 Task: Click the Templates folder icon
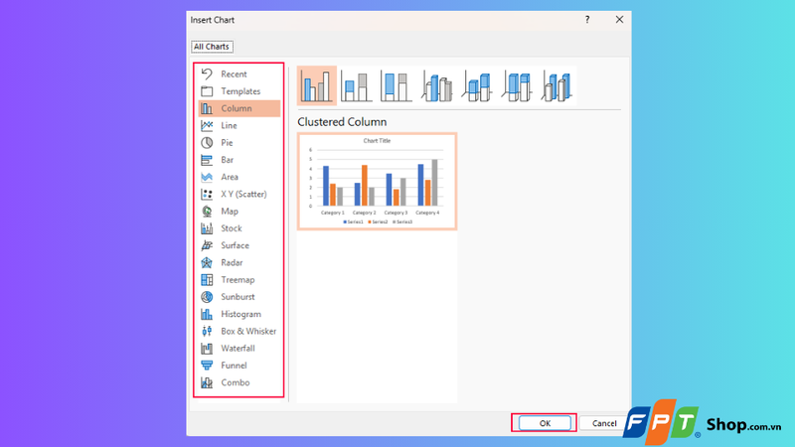coord(207,91)
